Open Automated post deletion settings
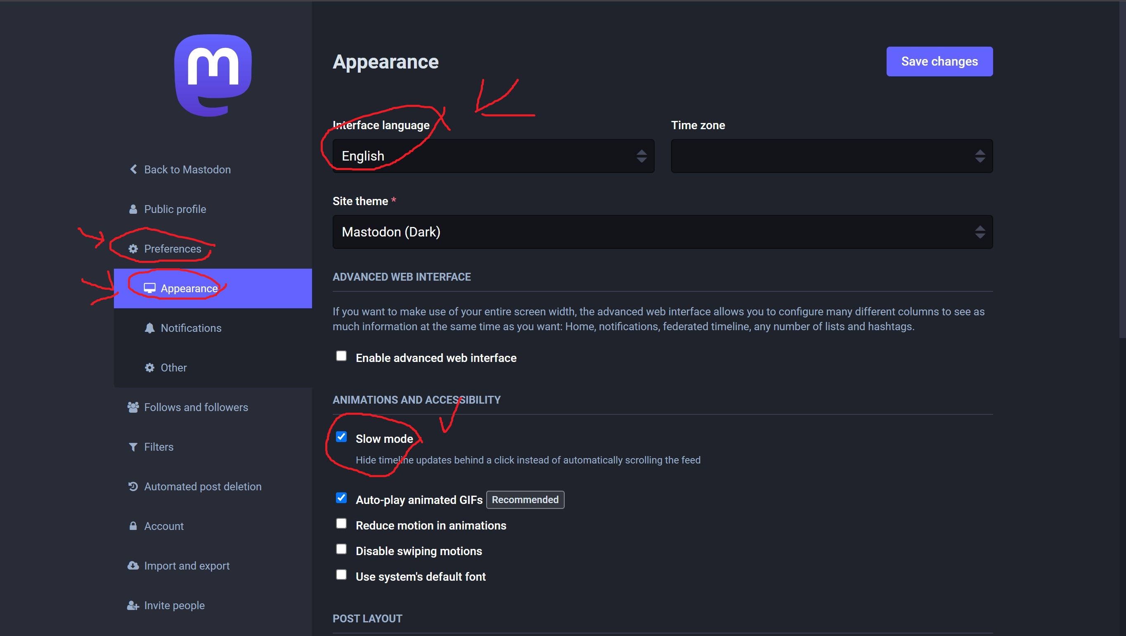Image resolution: width=1126 pixels, height=636 pixels. [213, 487]
